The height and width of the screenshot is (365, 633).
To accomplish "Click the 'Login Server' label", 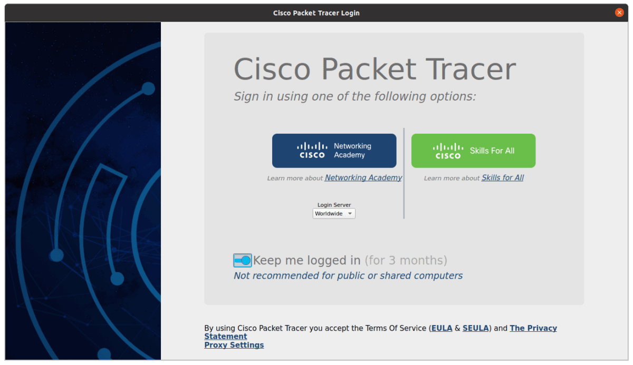I will coord(334,205).
